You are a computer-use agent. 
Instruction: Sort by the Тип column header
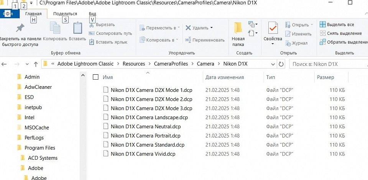[271, 77]
